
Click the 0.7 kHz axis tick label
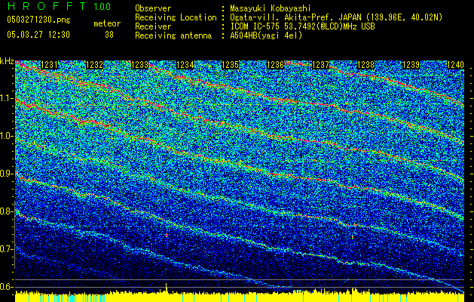(7, 249)
